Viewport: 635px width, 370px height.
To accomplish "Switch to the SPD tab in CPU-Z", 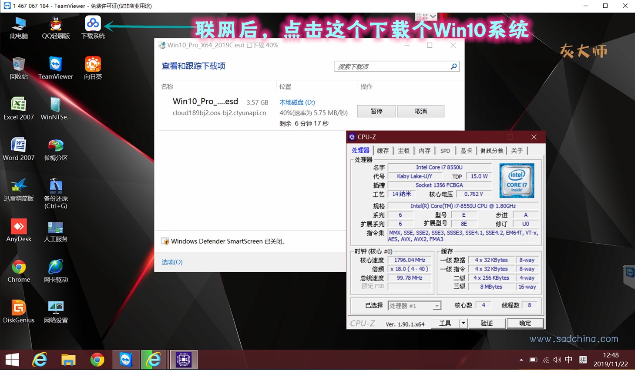I will click(445, 151).
